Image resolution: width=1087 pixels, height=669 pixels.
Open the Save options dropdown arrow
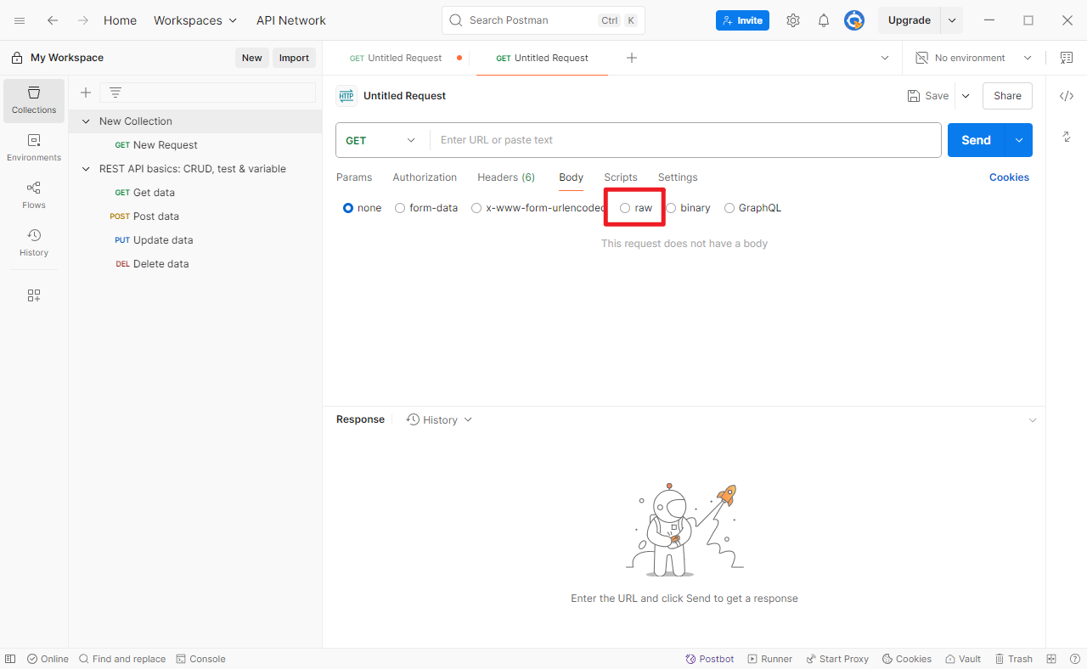(966, 96)
